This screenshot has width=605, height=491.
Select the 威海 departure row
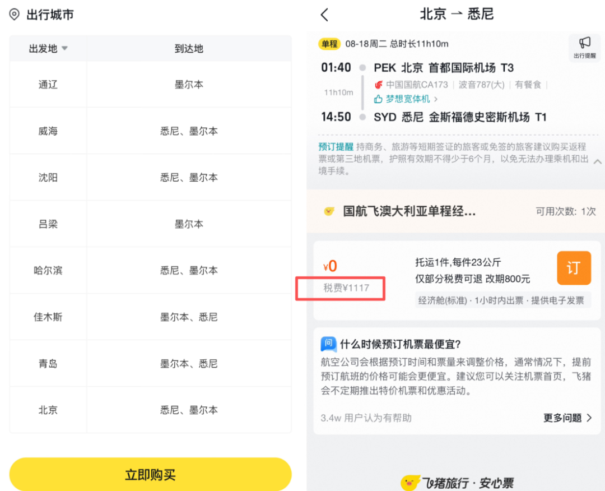150,131
